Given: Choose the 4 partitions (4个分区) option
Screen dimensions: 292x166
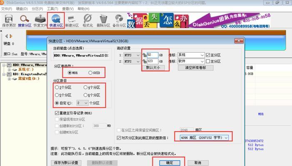Looking at the screenshot, I should click(x=92, y=87).
